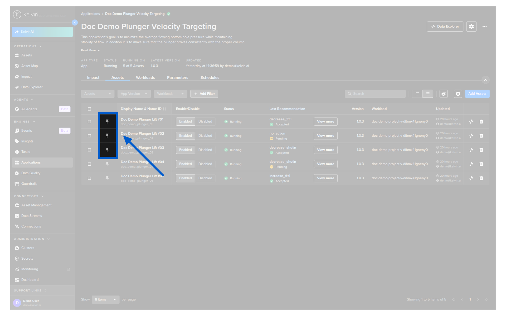Delete the Plunger Lift #02 asset row
Screen dimensions: 506x316
tap(481, 136)
